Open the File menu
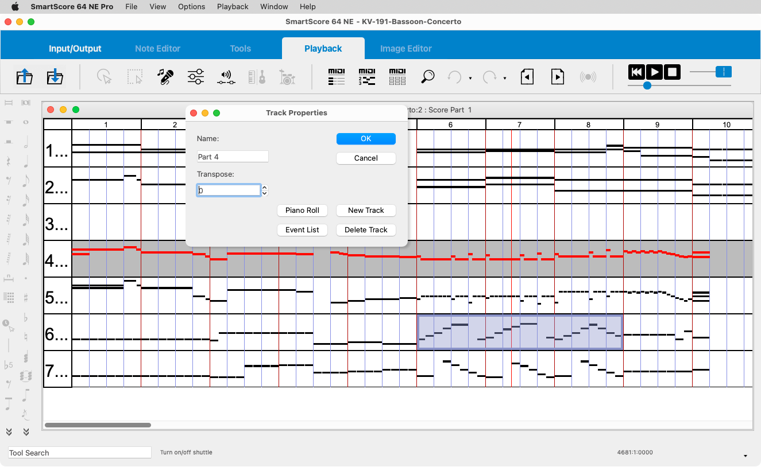The width and height of the screenshot is (761, 467). point(131,6)
